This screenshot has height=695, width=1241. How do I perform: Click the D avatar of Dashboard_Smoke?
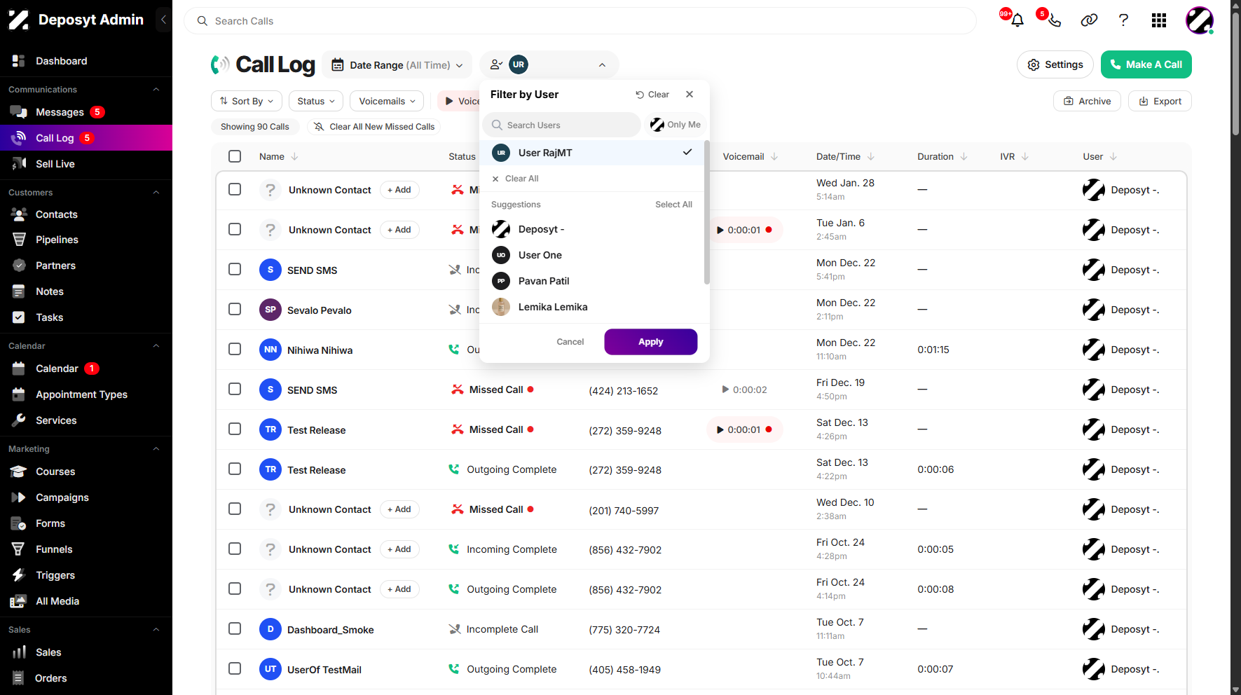pos(270,629)
